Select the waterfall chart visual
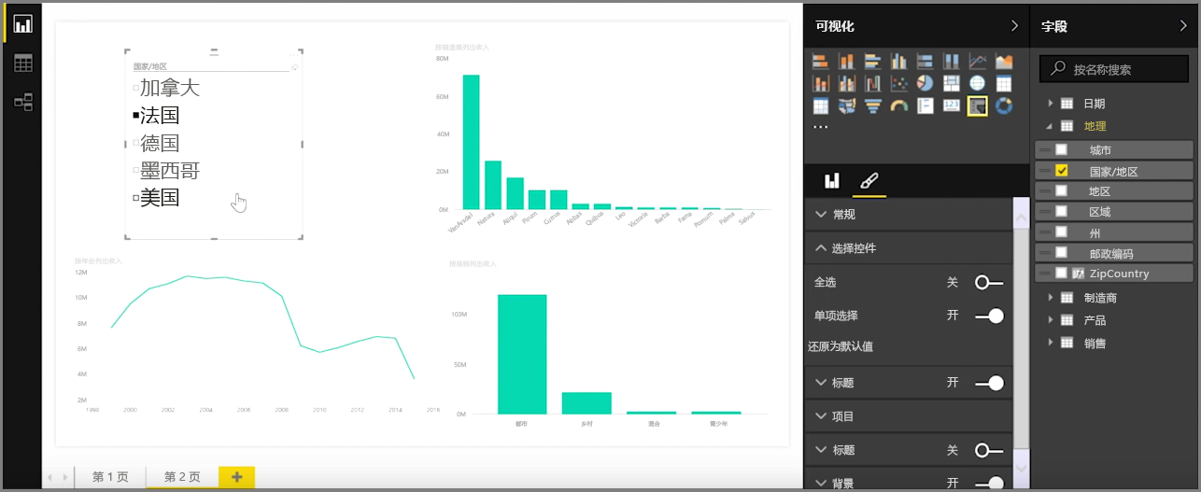1201x492 pixels. point(873,84)
